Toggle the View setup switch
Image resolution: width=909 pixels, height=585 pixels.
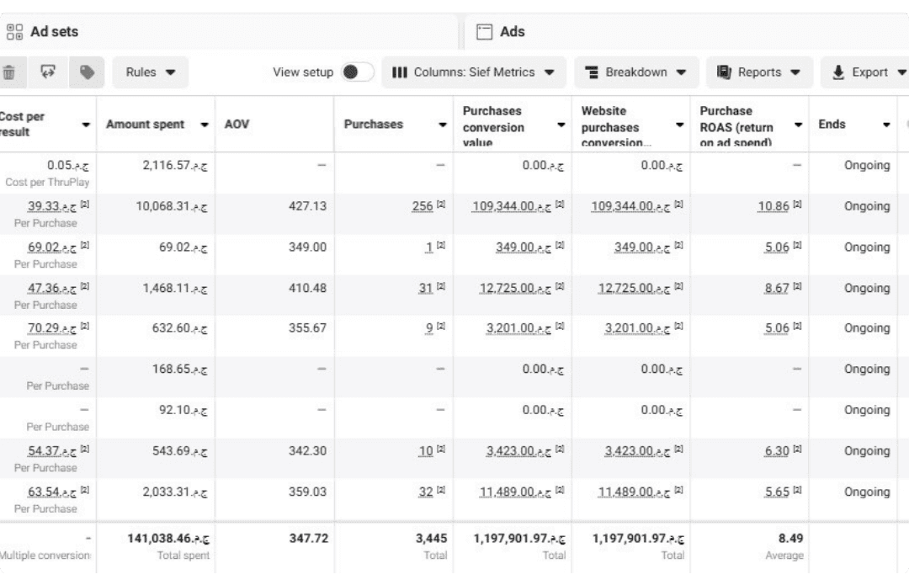357,72
